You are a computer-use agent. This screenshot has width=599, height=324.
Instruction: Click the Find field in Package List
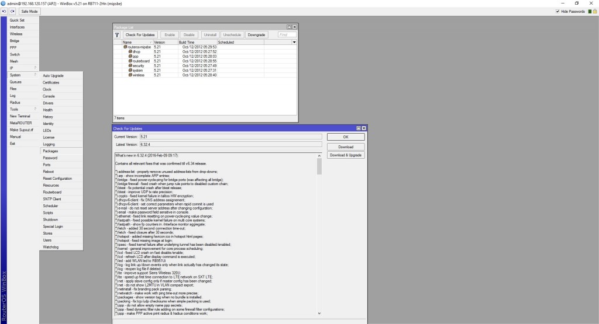pyautogui.click(x=287, y=35)
